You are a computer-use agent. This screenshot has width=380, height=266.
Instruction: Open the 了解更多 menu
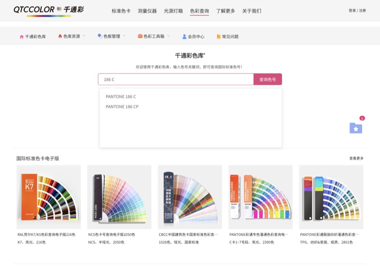(226, 11)
